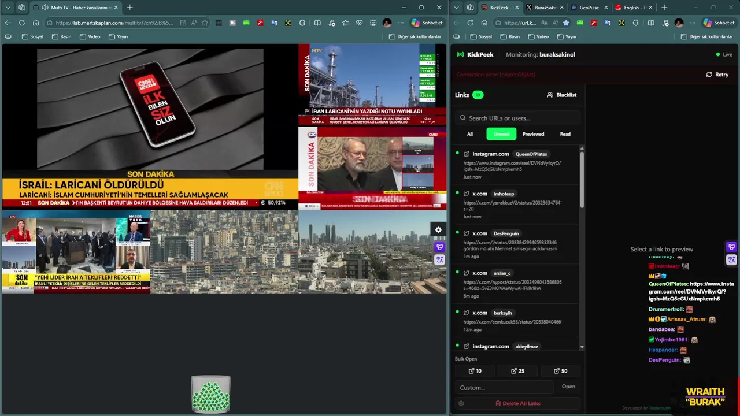This screenshot has width=740, height=416.
Task: Open new tab in Multi TV window
Action: (x=129, y=8)
